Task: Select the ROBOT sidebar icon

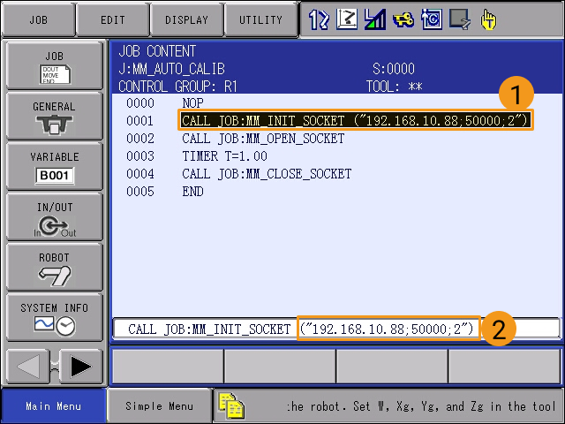Action: pyautogui.click(x=55, y=267)
